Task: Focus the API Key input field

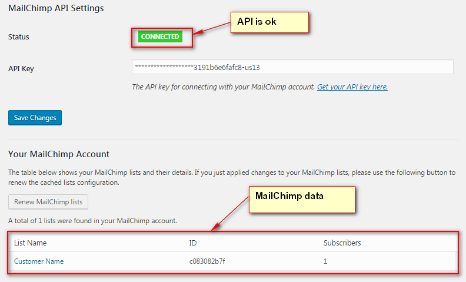Action: point(292,67)
